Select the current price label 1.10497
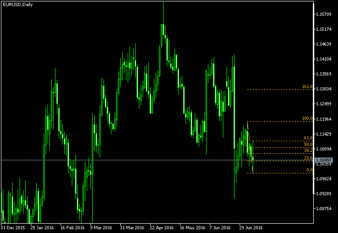 click(324, 160)
